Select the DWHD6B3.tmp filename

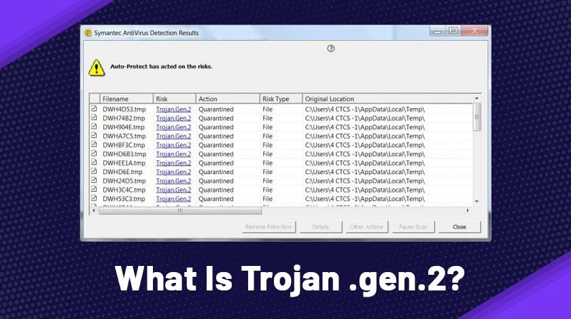[124, 154]
